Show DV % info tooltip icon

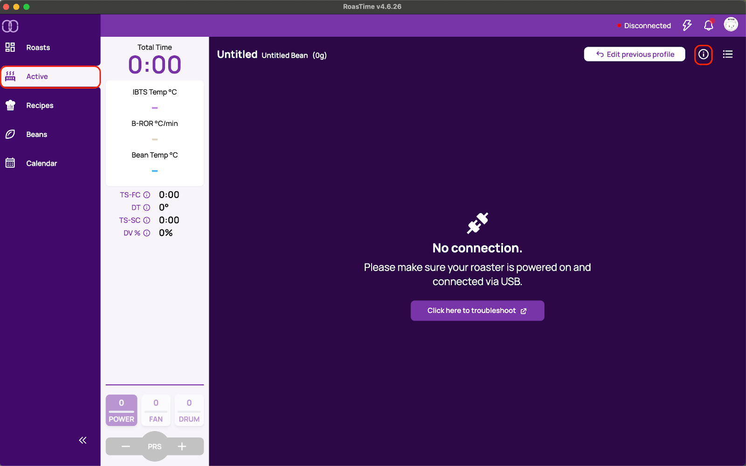click(146, 233)
